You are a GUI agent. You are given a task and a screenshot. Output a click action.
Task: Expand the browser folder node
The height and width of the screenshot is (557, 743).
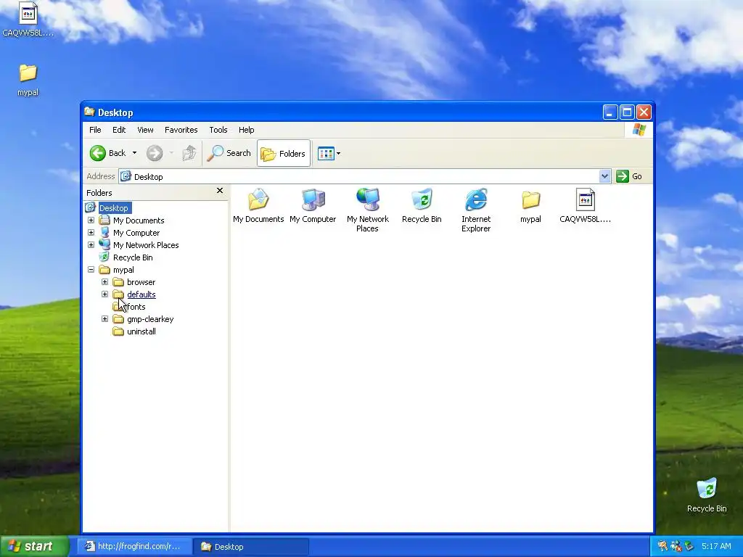coord(104,282)
